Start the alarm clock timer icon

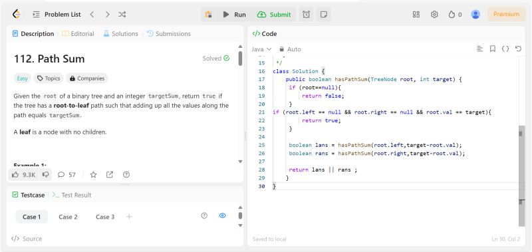[x=306, y=14]
